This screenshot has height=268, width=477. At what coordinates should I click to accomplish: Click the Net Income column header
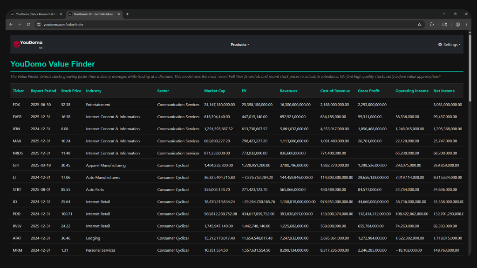tap(444, 91)
